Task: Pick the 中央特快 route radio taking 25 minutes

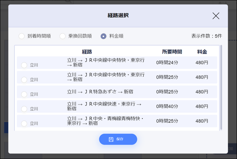Action: tap(24, 80)
